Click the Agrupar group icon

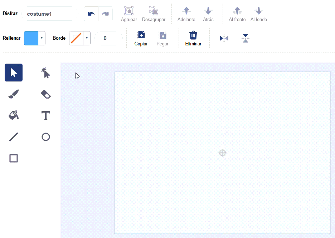(x=129, y=11)
